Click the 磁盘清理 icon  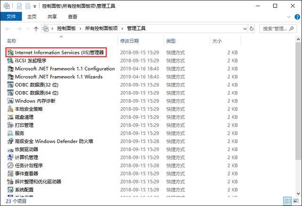[x=10, y=117]
